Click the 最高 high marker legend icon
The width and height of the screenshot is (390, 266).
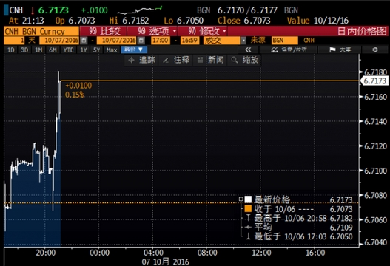click(248, 218)
